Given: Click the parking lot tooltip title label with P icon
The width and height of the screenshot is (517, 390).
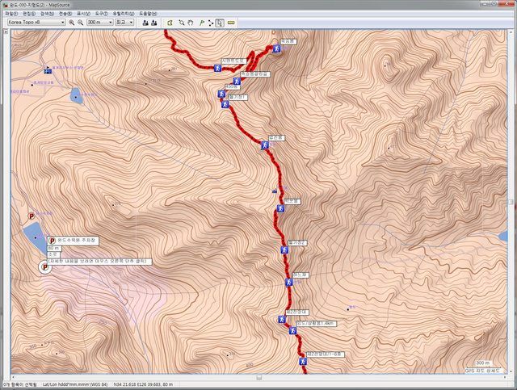Looking at the screenshot, I should (x=73, y=241).
